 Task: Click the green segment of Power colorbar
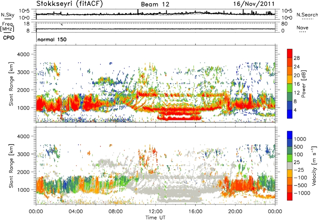(290, 88)
